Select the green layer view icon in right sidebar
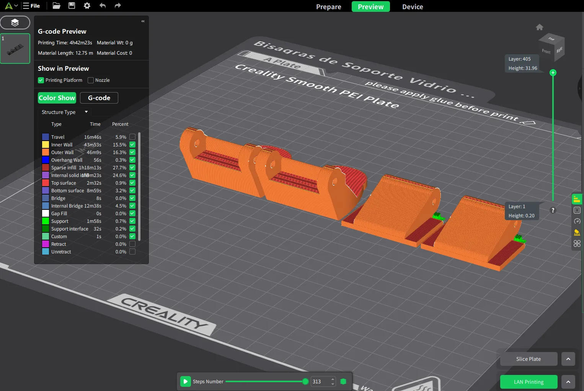 (x=577, y=199)
